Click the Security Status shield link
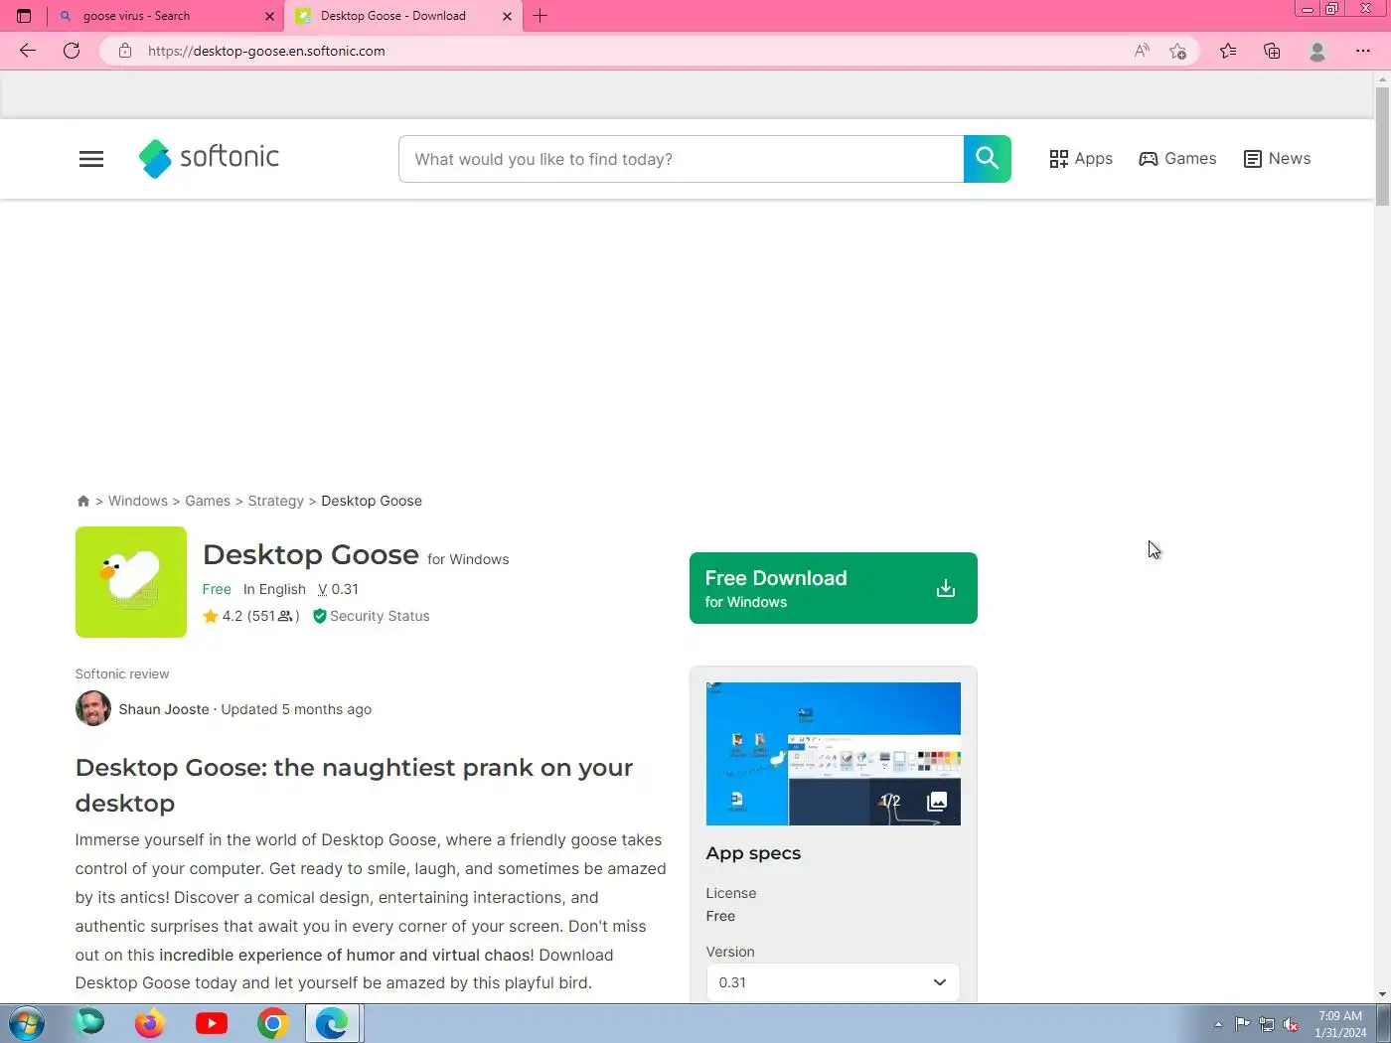The image size is (1391, 1043). coord(372,616)
